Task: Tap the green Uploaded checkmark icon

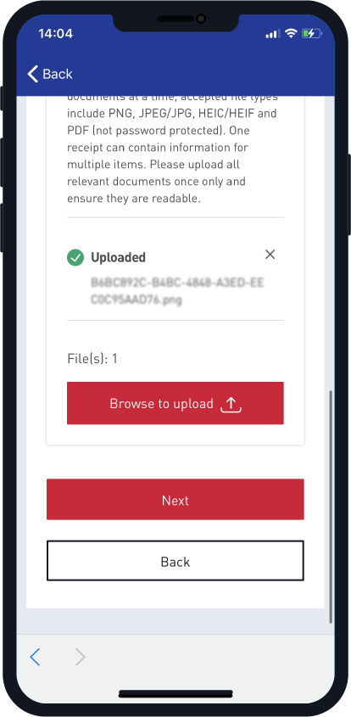Action: [x=75, y=257]
